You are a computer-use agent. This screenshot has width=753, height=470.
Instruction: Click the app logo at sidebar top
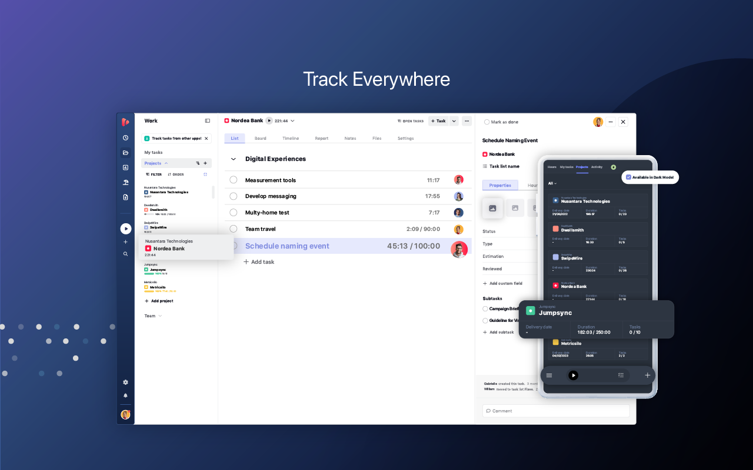125,122
